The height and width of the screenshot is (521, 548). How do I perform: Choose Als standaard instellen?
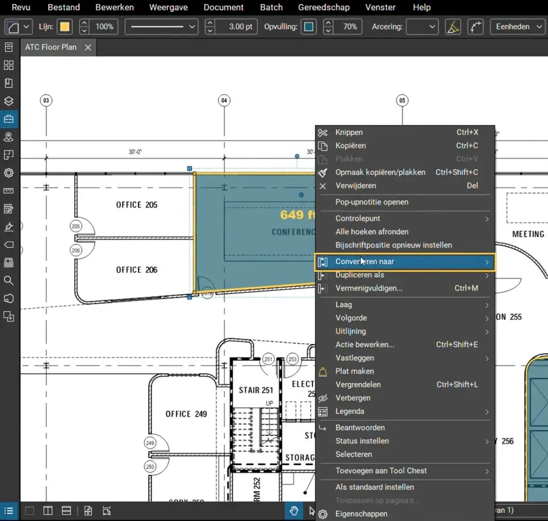tap(405, 487)
